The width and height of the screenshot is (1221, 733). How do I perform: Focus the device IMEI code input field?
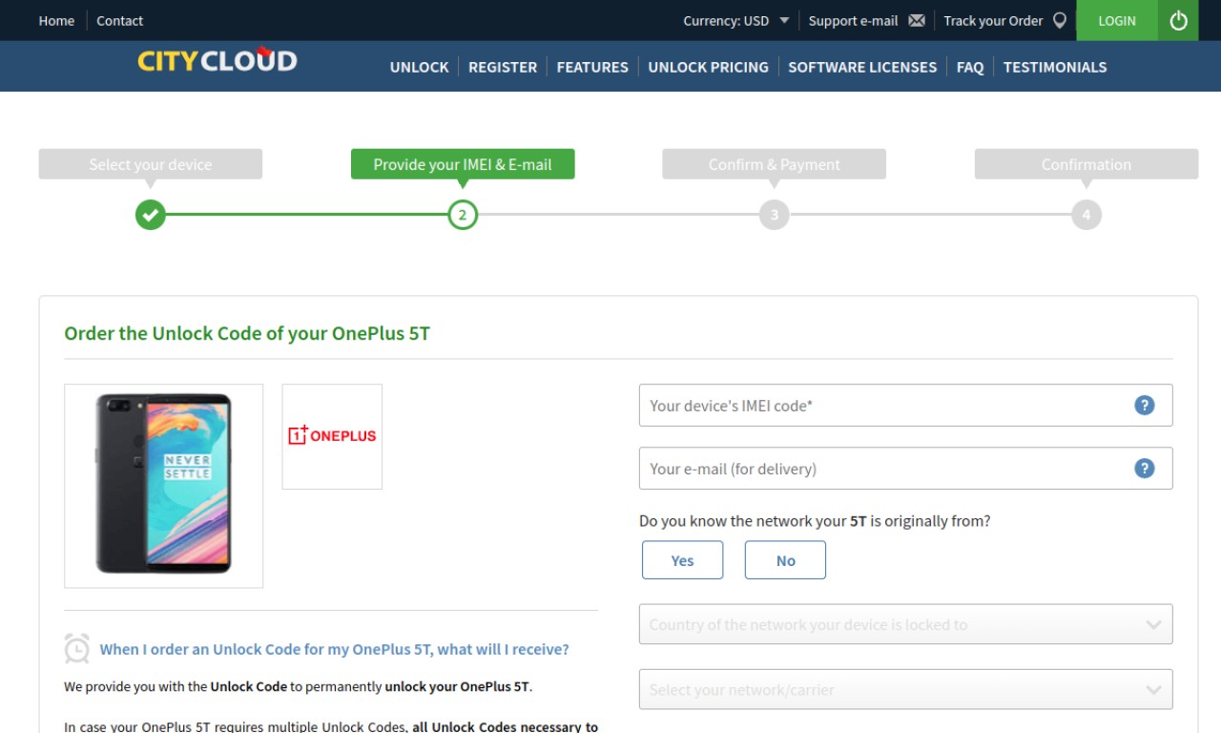tap(905, 405)
